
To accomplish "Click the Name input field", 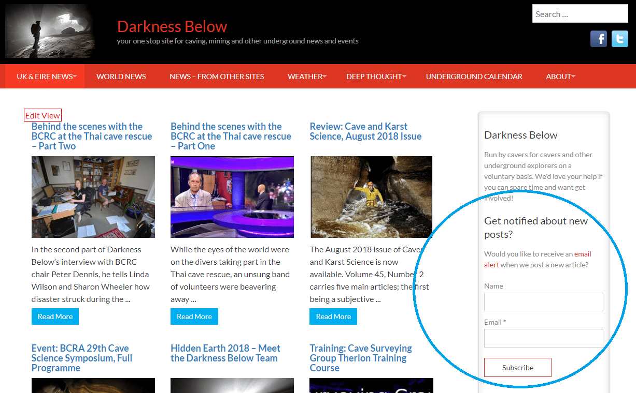I will tap(544, 302).
